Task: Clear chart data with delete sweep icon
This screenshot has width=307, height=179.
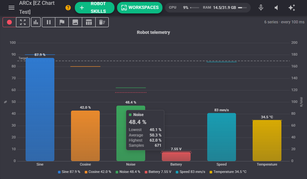Action: tap(102, 22)
